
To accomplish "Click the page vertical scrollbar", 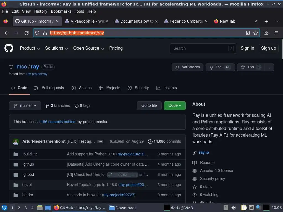I will [282, 49].
